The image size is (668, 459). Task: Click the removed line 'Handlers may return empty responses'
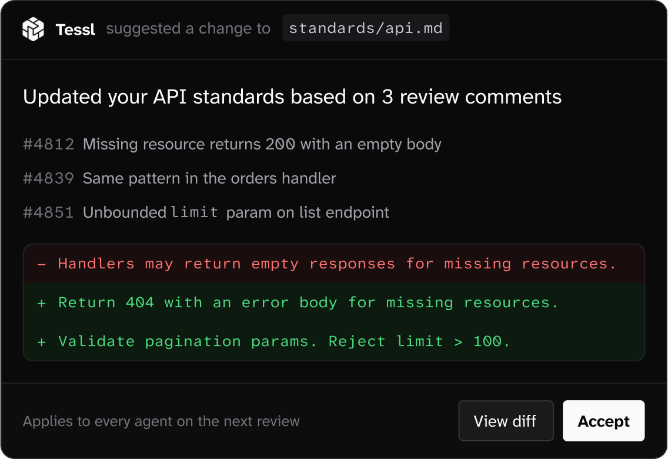click(334, 264)
